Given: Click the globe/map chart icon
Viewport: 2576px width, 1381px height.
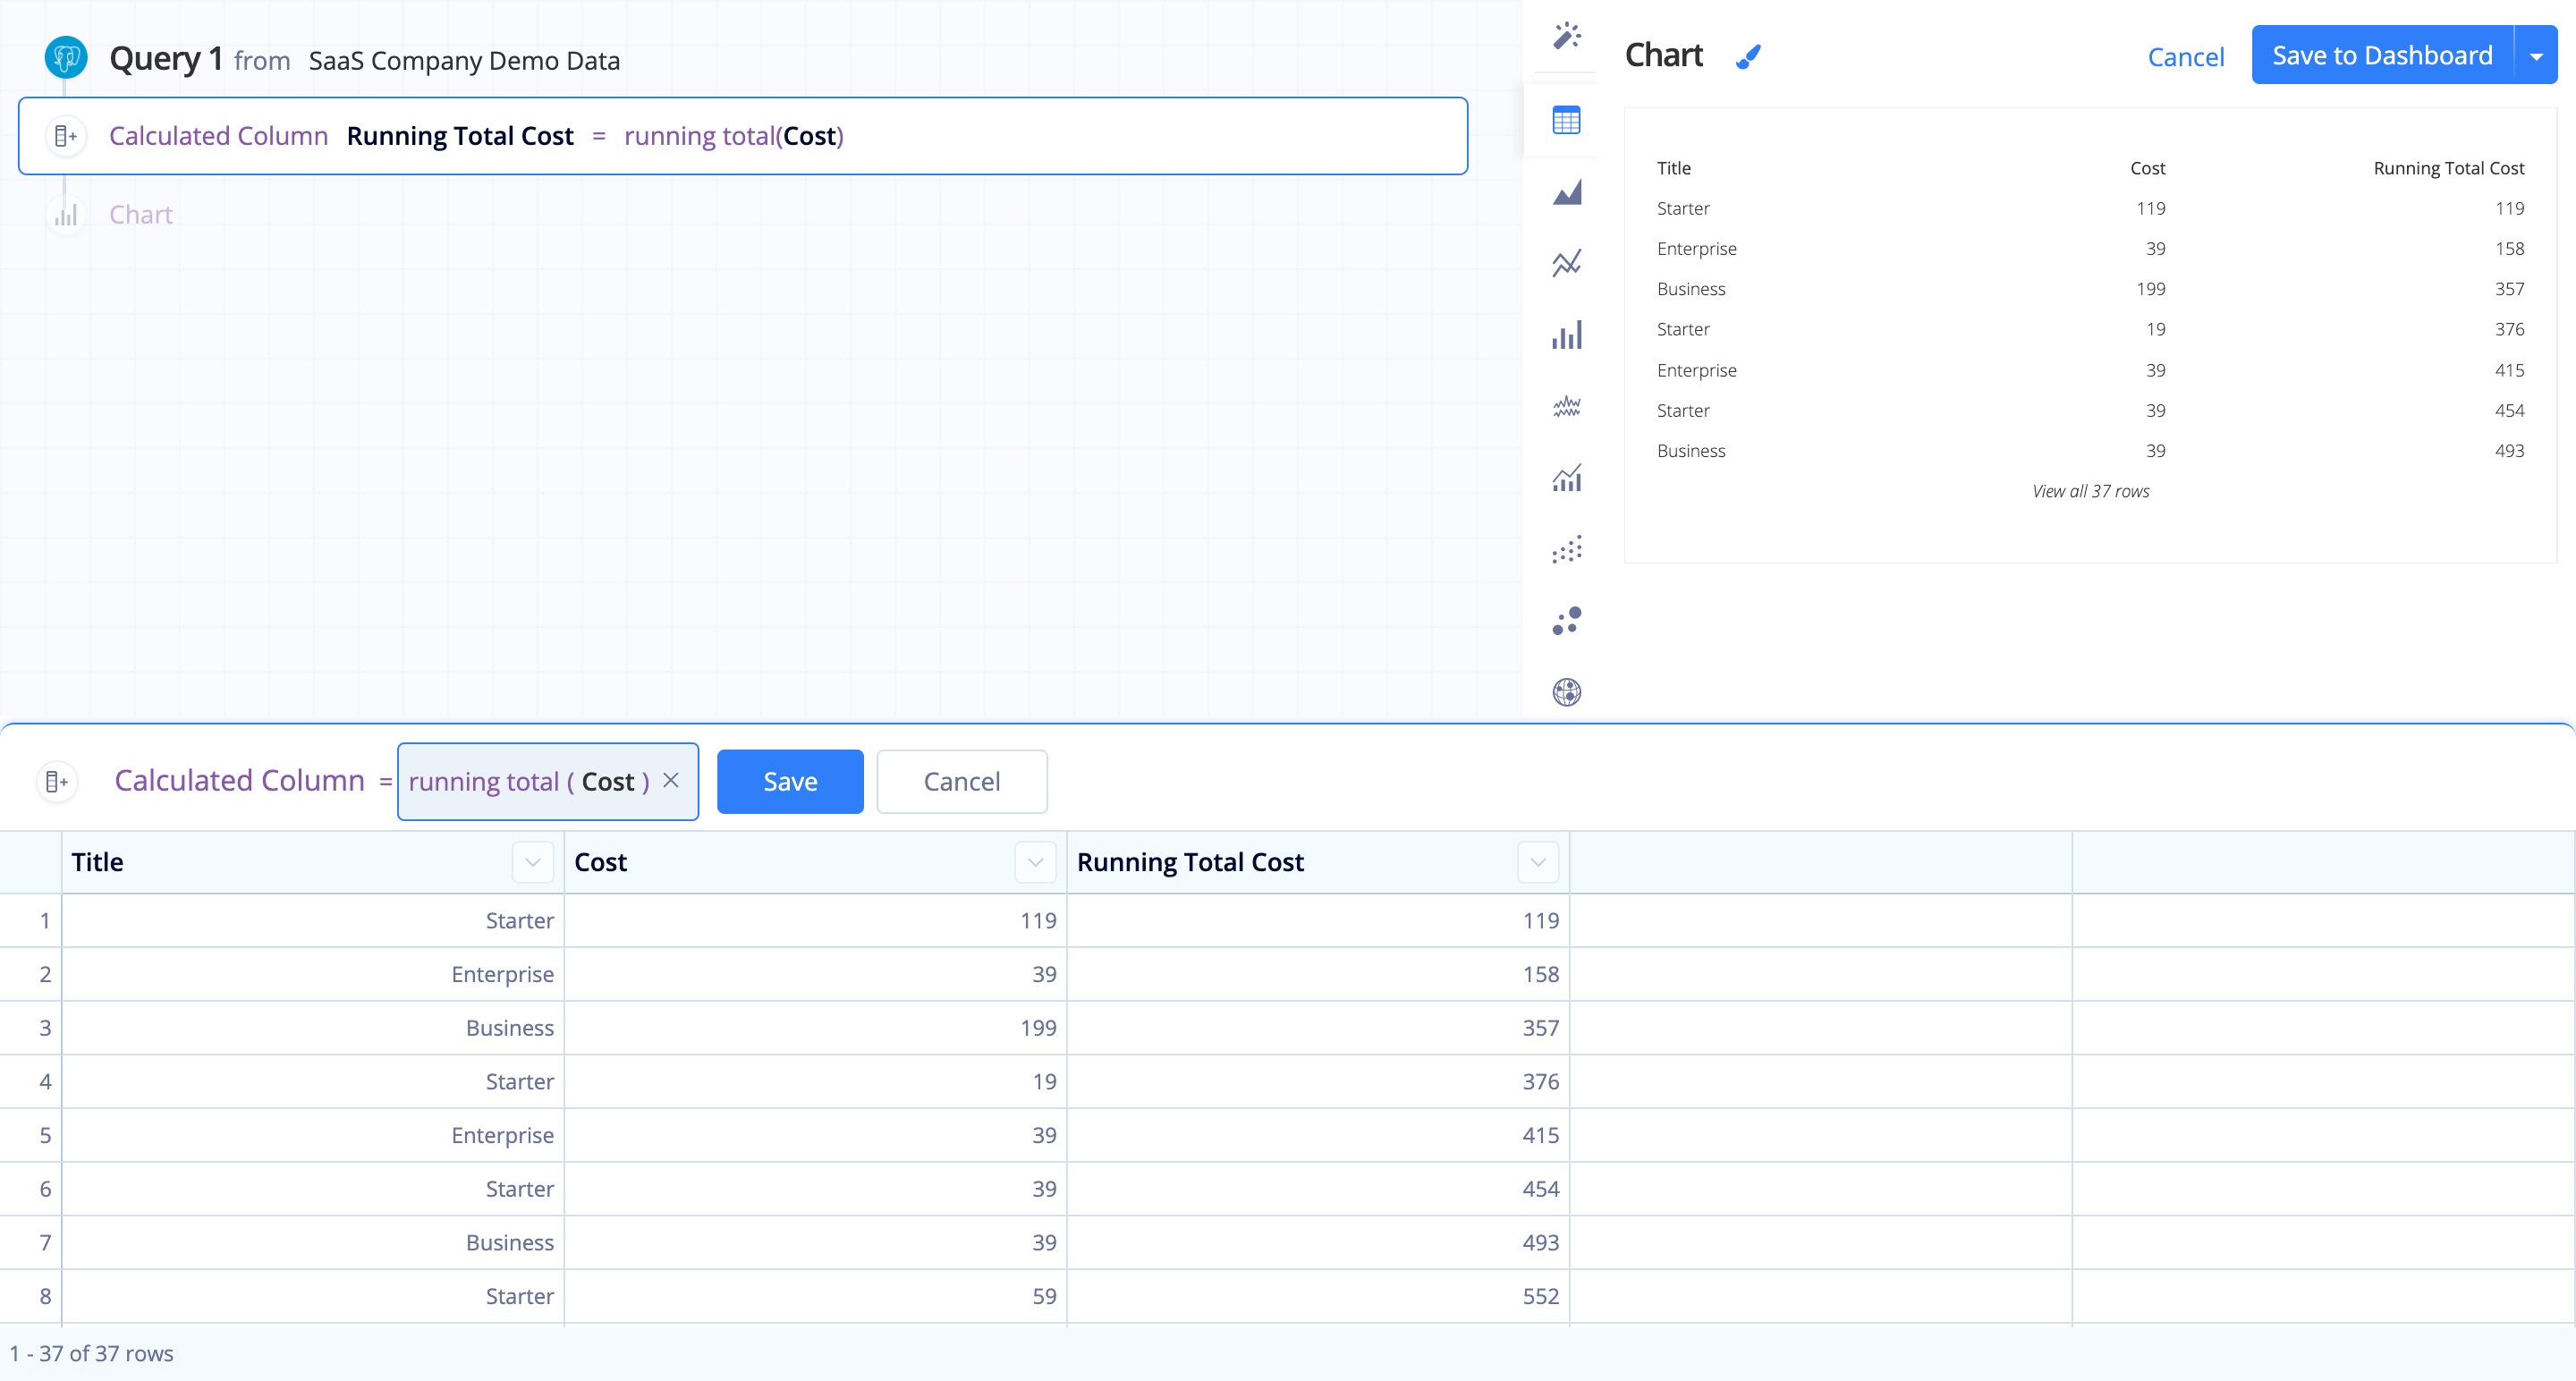Looking at the screenshot, I should [x=1565, y=690].
